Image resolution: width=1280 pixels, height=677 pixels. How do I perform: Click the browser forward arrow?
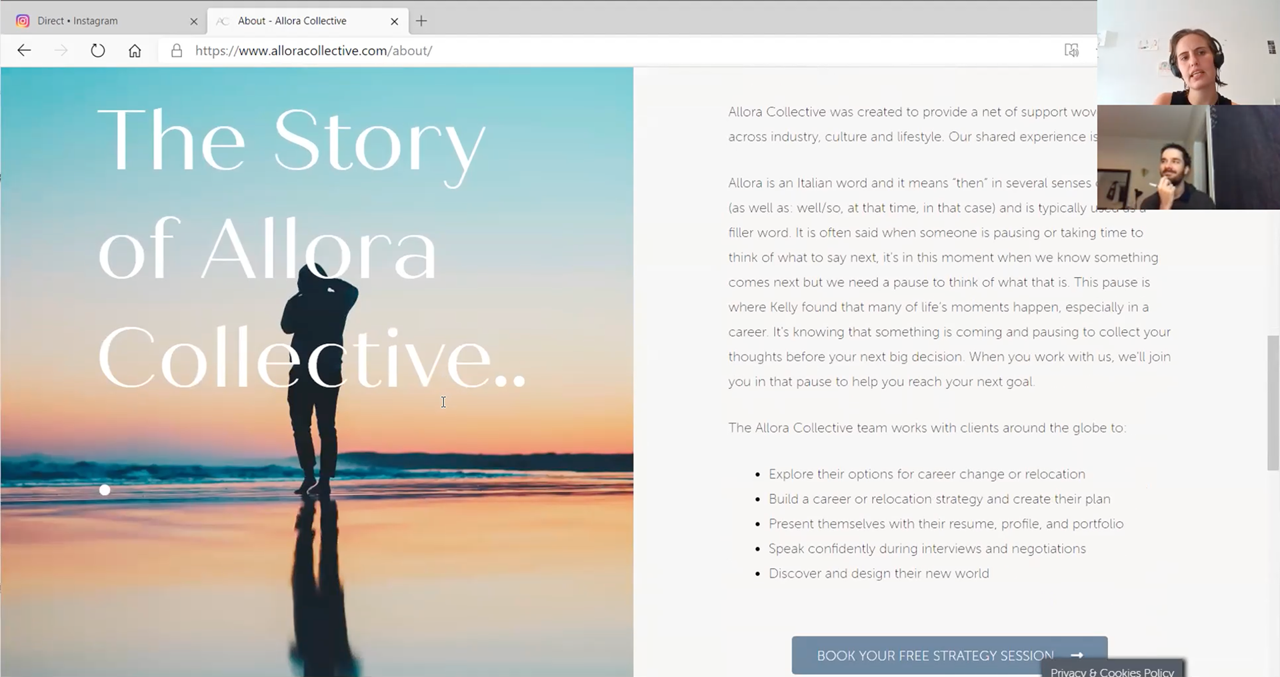[61, 51]
